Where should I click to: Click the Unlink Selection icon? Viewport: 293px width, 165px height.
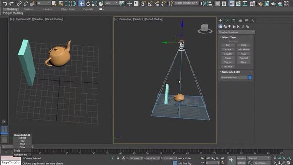pyautogui.click(x=26, y=3)
